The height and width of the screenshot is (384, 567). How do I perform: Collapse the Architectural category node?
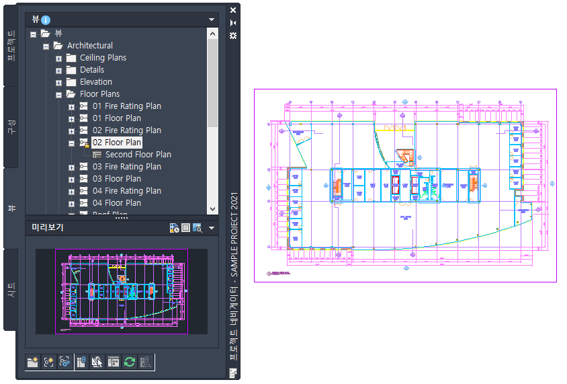pos(46,46)
